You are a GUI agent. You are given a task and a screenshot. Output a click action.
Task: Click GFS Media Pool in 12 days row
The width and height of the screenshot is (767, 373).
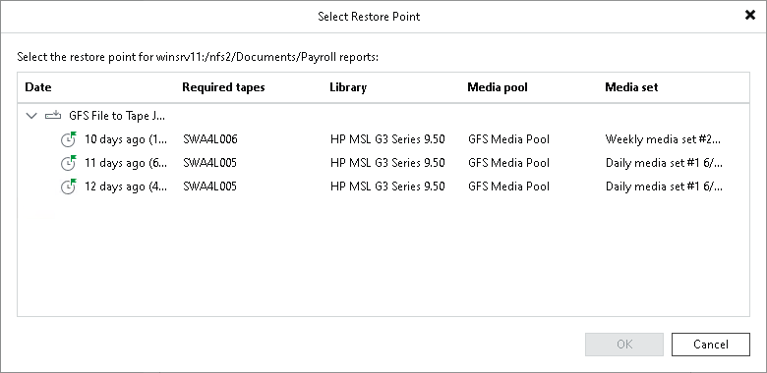(508, 186)
